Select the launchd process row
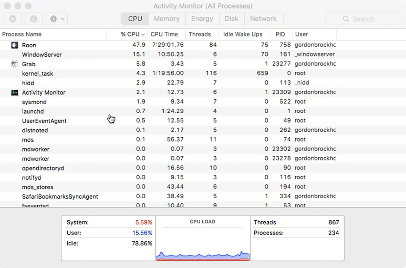Image resolution: width=406 pixels, height=268 pixels. 203,111
